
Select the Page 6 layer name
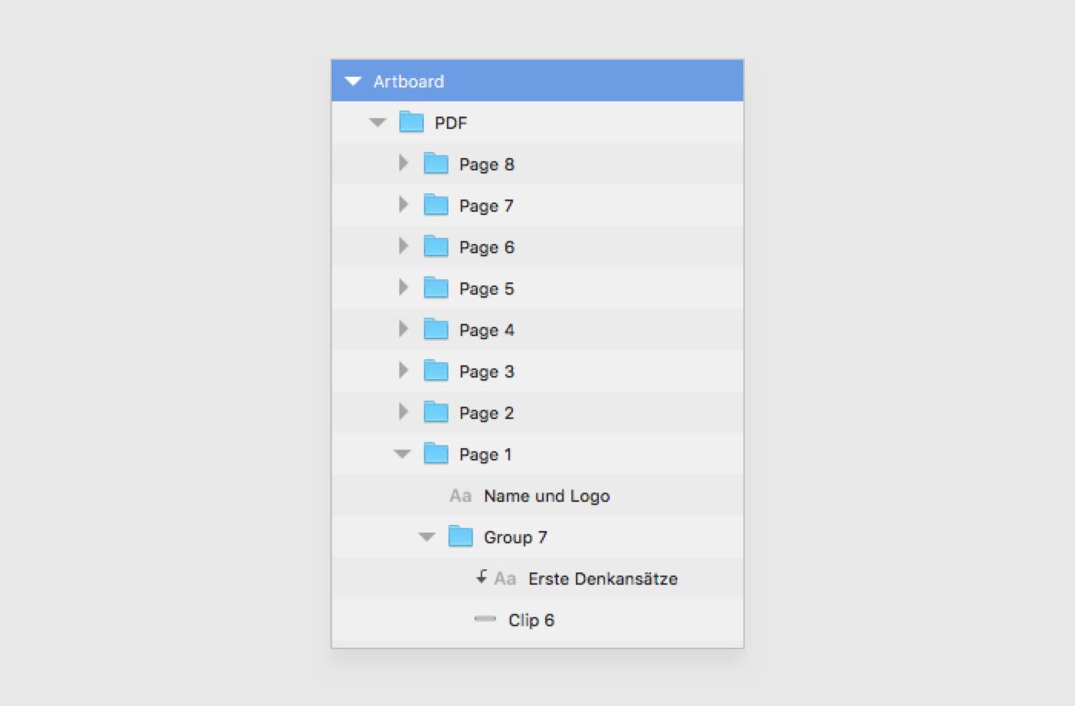pos(487,247)
